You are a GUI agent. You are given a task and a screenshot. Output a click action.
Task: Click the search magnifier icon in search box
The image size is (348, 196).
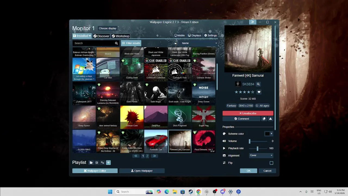116,43
